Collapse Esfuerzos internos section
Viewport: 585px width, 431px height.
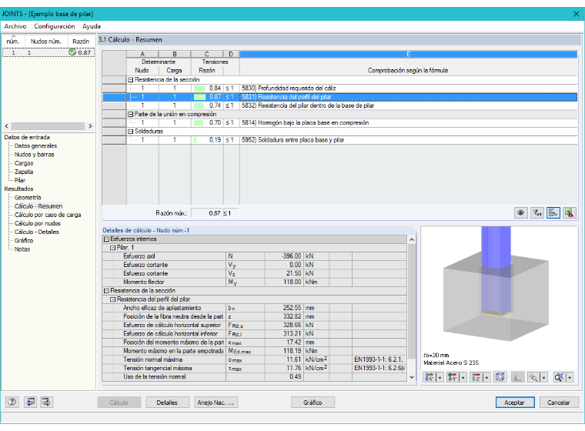[106, 239]
